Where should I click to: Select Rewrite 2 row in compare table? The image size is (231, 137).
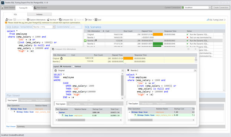(124, 61)
